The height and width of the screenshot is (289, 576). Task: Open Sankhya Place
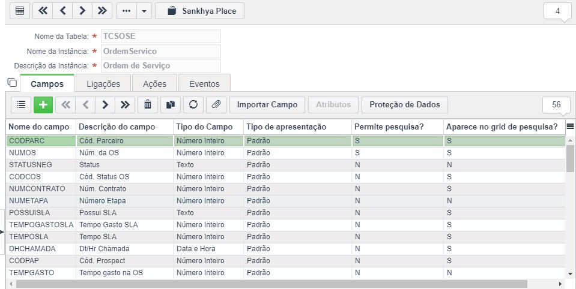point(200,11)
